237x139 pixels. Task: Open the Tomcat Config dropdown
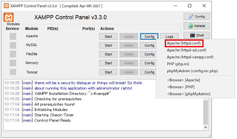tap(148, 72)
